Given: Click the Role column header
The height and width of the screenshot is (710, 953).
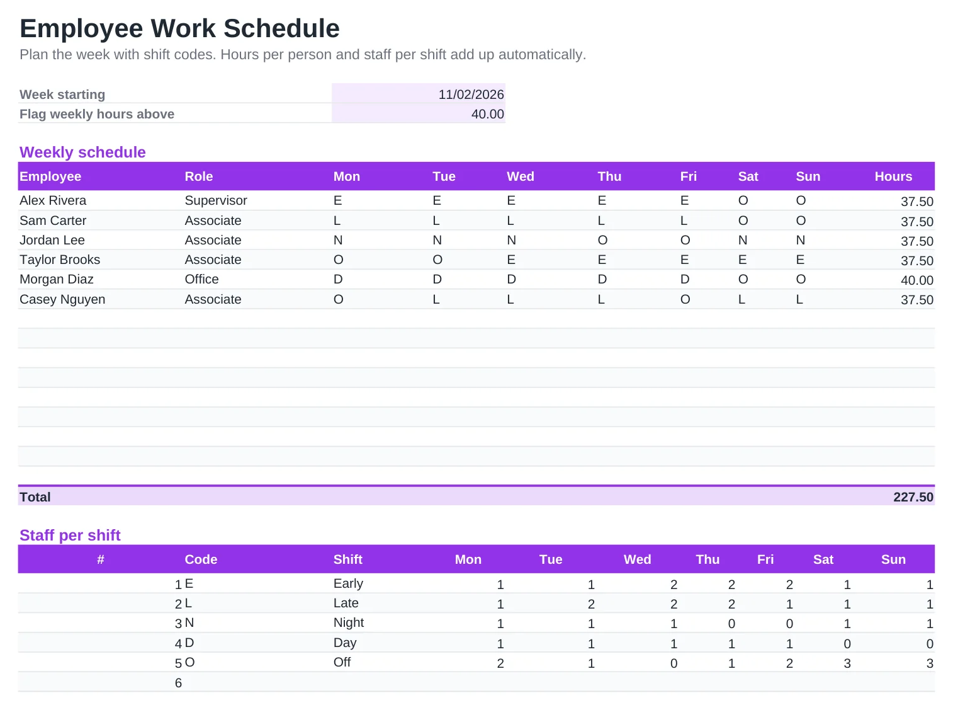Looking at the screenshot, I should tap(199, 176).
